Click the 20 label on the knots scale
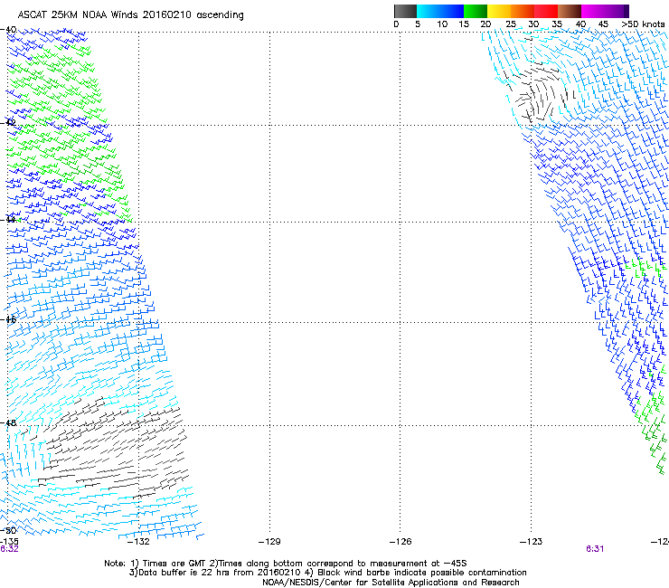The image size is (669, 588). 485,24
